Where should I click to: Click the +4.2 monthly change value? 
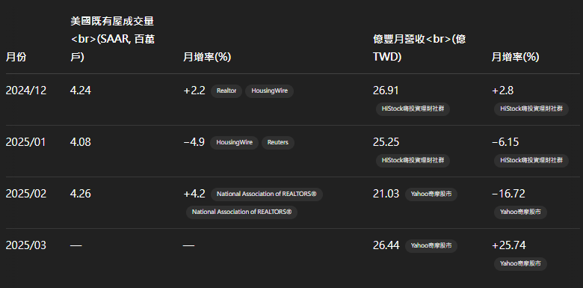point(194,194)
